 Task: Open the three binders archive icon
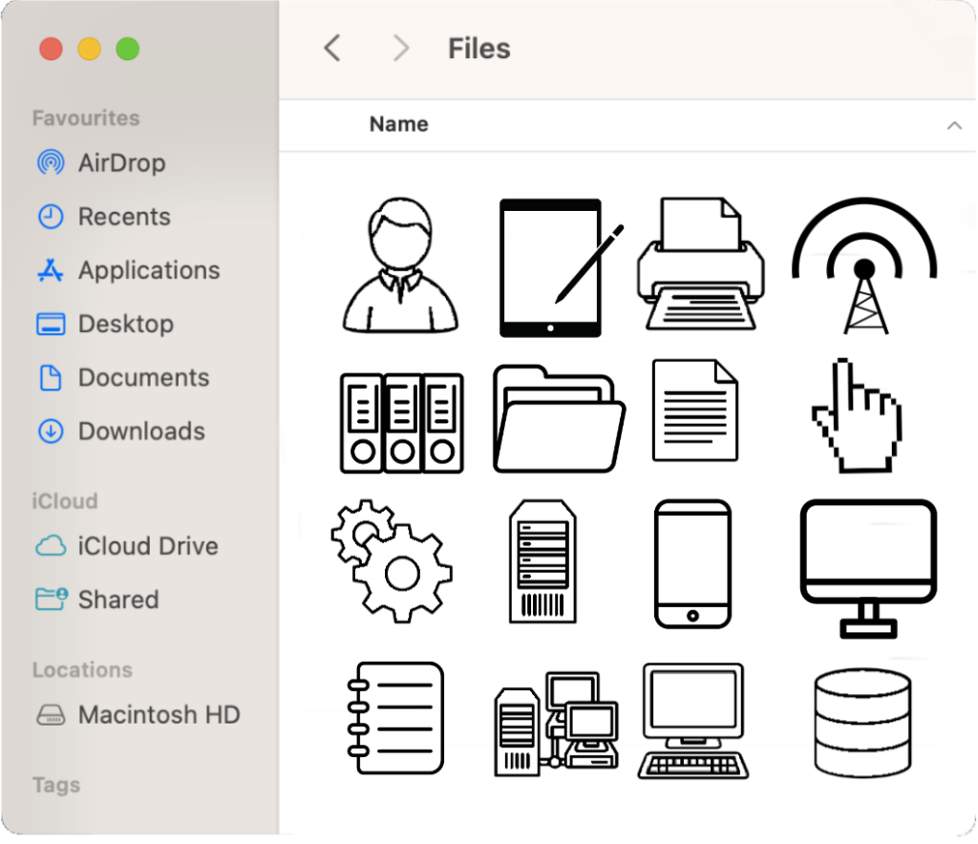[x=402, y=423]
